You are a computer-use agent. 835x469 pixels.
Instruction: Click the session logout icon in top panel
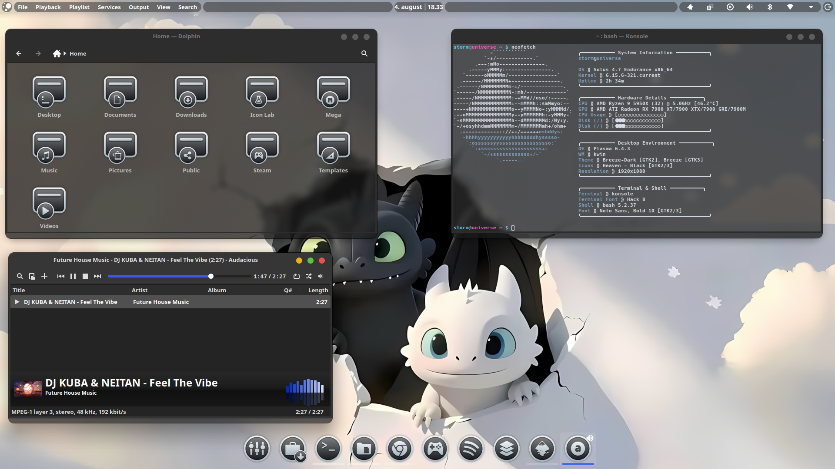coord(828,7)
